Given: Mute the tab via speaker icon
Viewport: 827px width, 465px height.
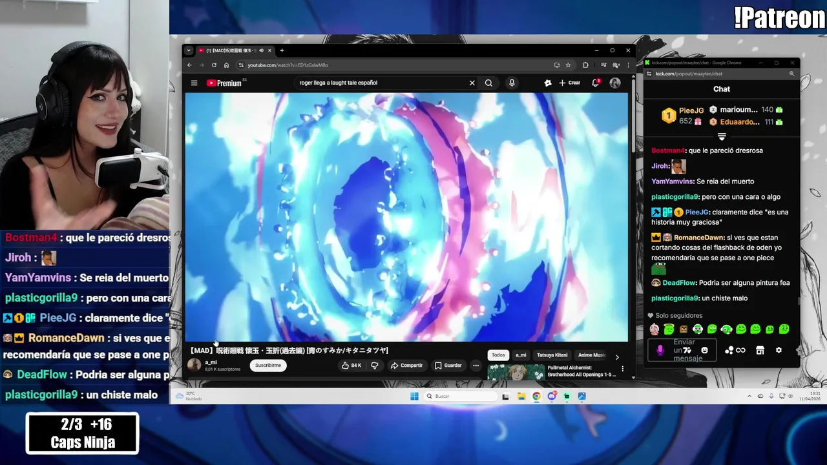Looking at the screenshot, I should tap(261, 50).
